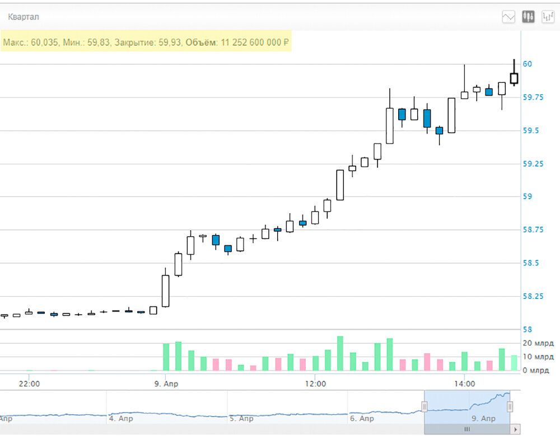This screenshot has width=560, height=436.
Task: Click the 59 price axis label
Action: tap(528, 196)
